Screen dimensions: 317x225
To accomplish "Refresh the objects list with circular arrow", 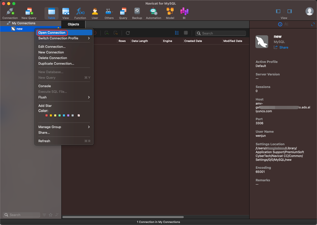I will 128,33.
